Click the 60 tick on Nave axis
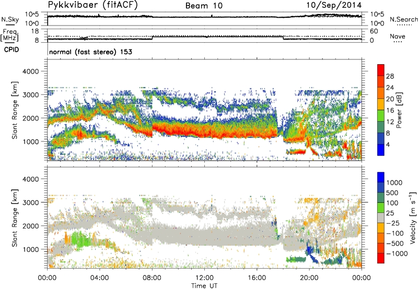 point(374,31)
